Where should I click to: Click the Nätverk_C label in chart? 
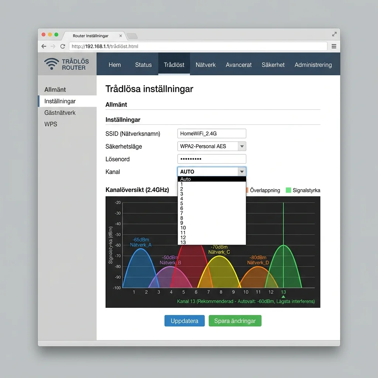coord(219,252)
